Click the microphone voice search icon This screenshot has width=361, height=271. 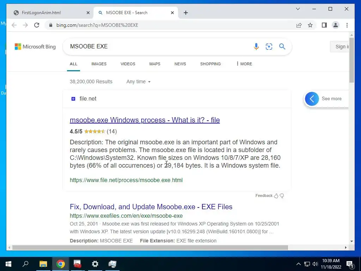click(256, 47)
